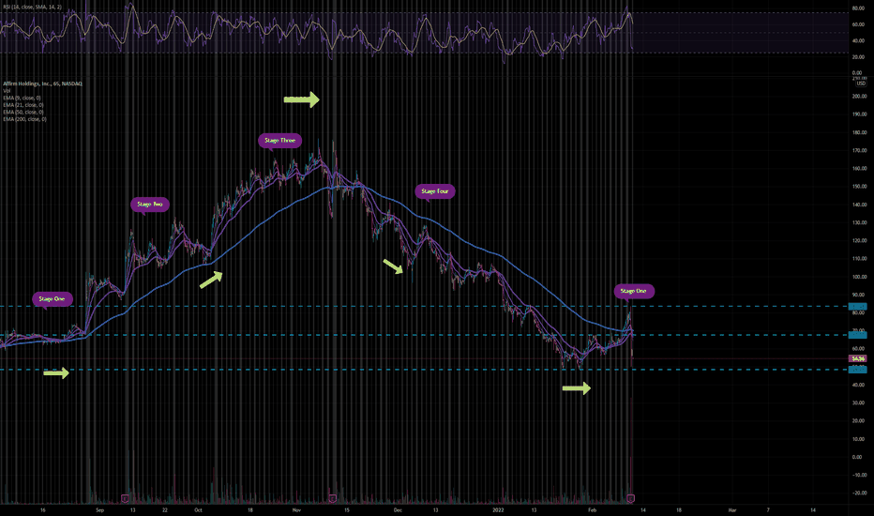Click the Affirm Holdings, Inc. symbol title

coord(42,83)
